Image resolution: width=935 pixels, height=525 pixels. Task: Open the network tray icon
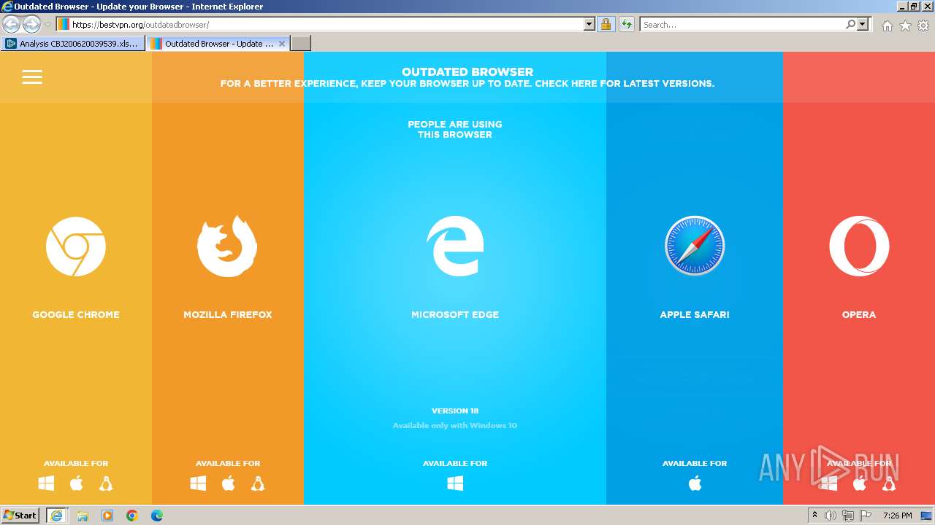click(847, 516)
